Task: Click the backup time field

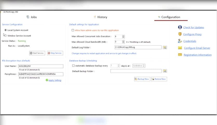Action: [138, 66]
